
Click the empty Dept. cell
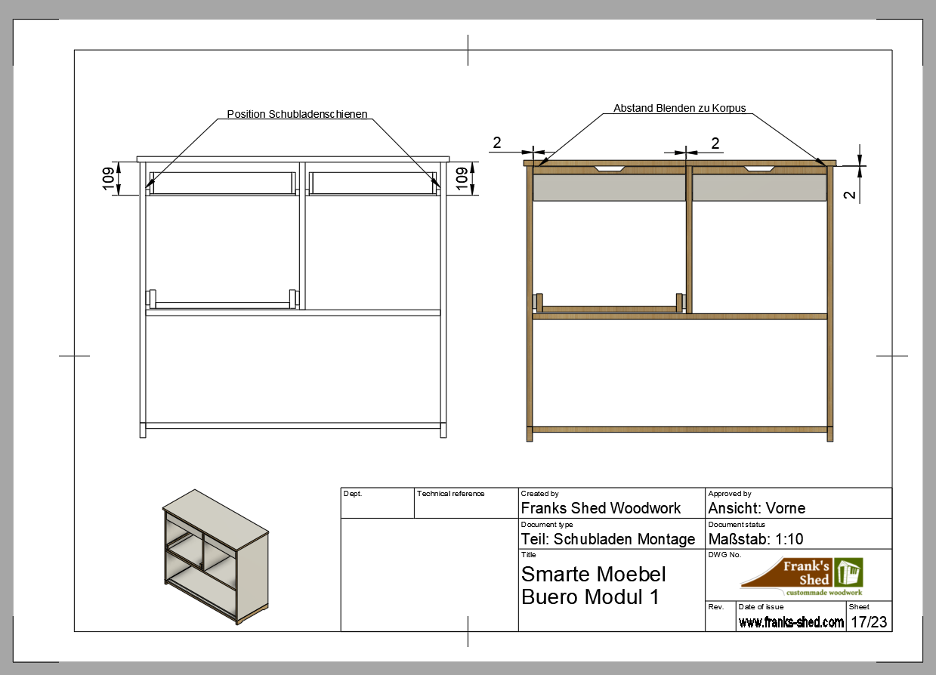[377, 507]
